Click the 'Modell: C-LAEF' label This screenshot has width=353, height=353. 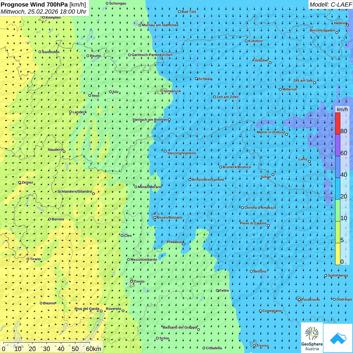[x=330, y=5]
